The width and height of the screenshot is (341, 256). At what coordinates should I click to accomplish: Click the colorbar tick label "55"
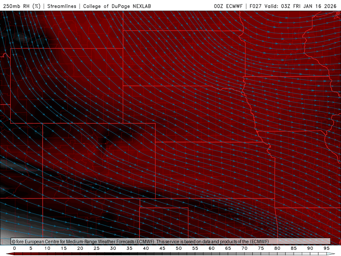[195, 248]
